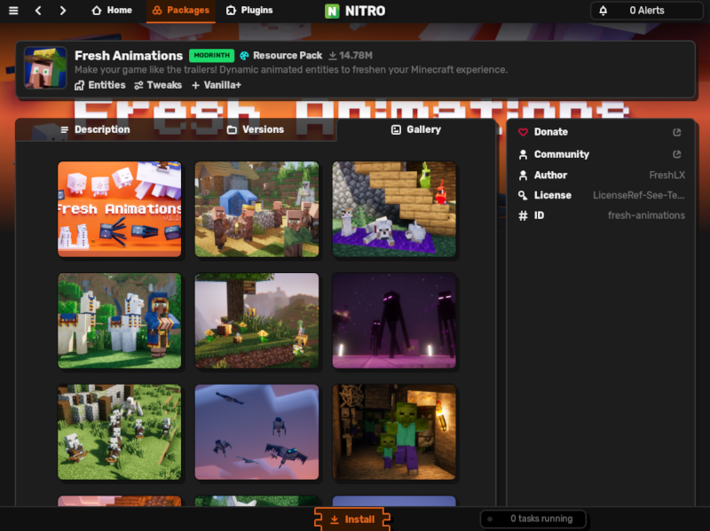Switch to the Description tab
710x531 pixels.
(95, 129)
